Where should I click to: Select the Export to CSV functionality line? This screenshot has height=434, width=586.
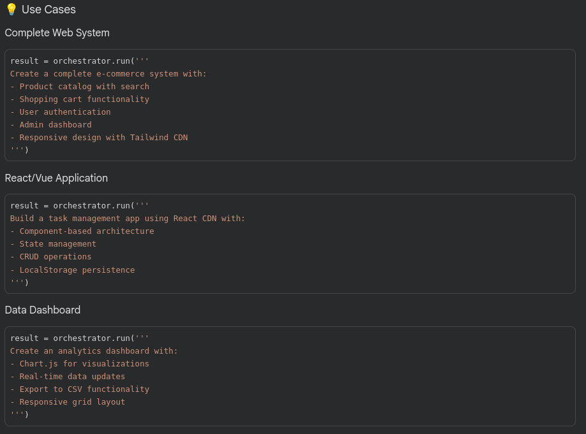[78, 389]
